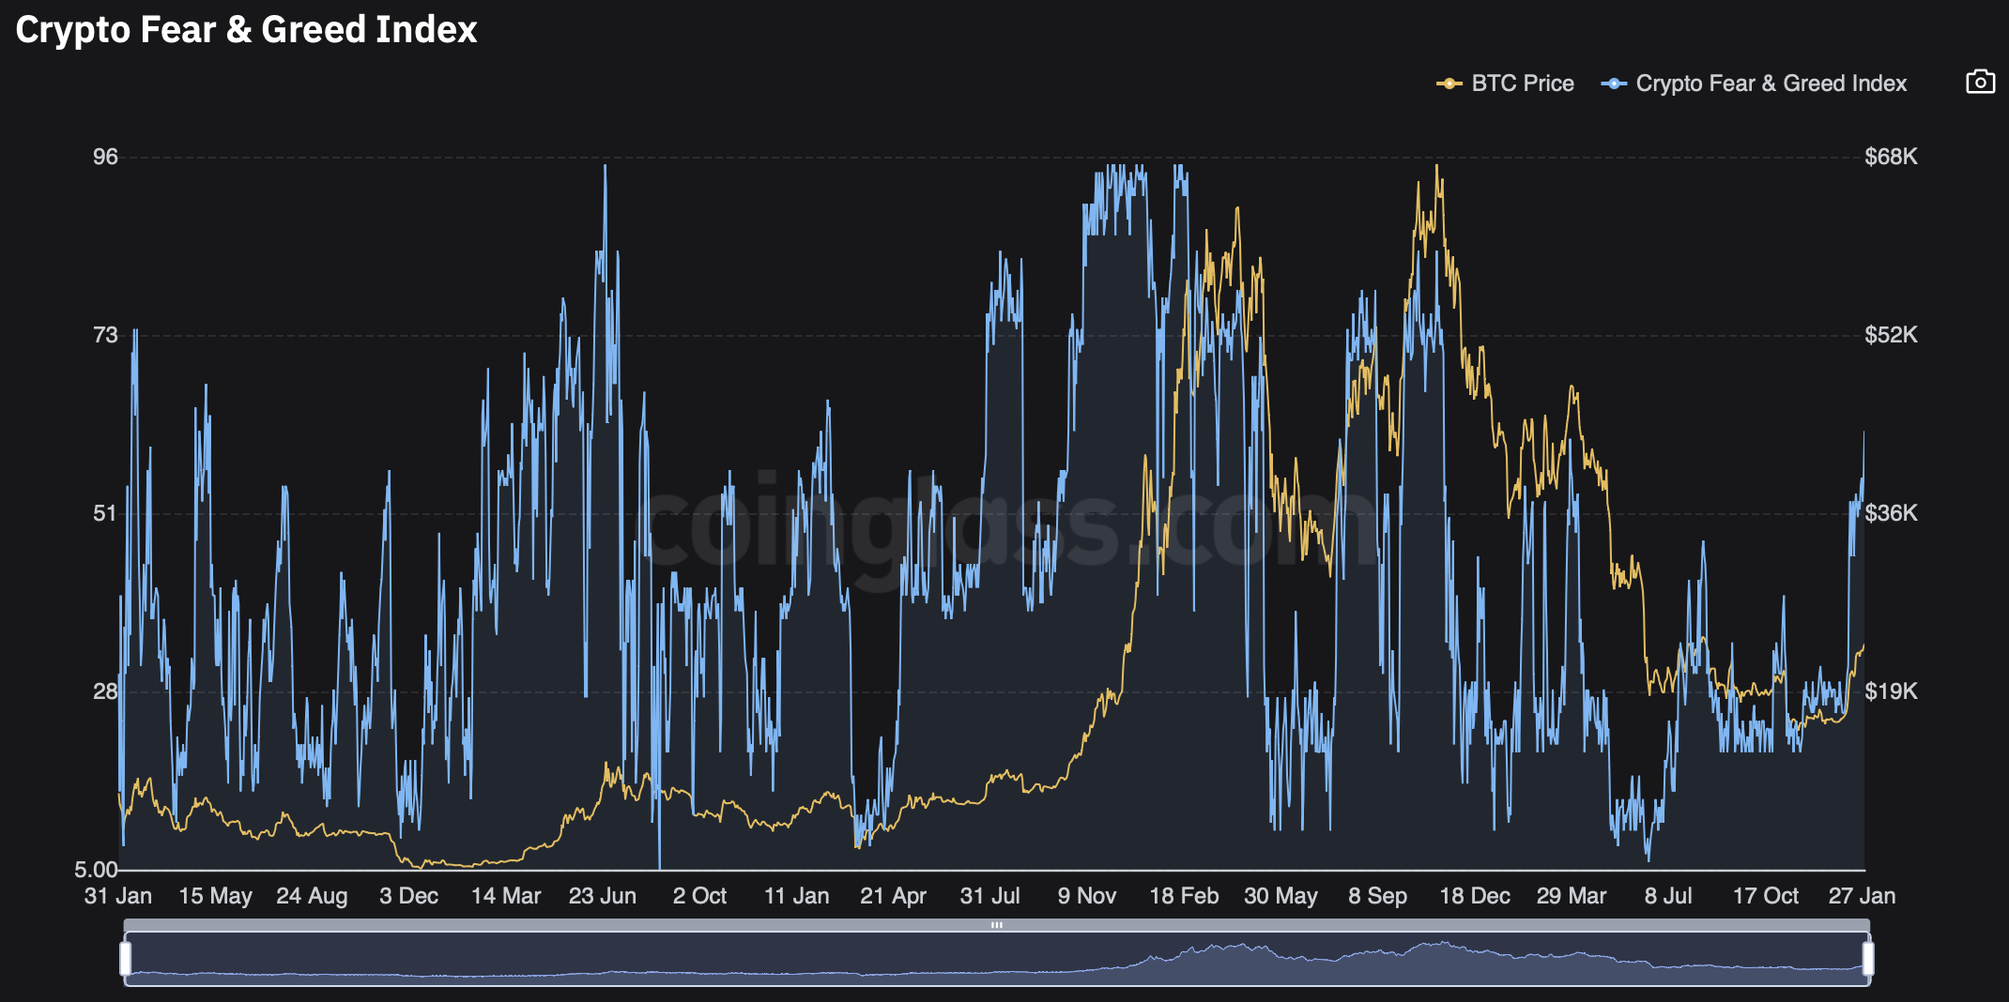Click the left handle of the range slider
2009x1002 pixels.
pos(126,959)
